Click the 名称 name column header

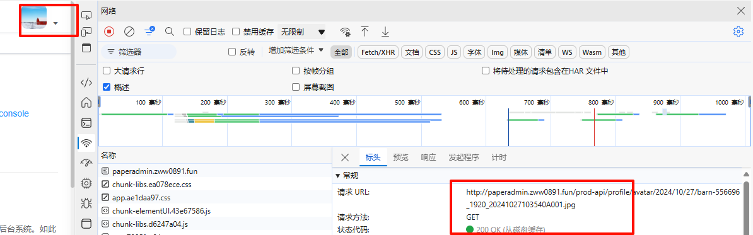[x=214, y=156]
